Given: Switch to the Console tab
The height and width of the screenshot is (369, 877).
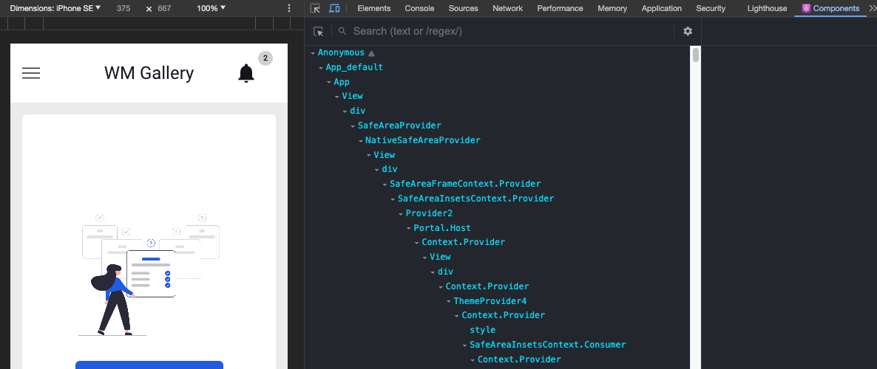Looking at the screenshot, I should (419, 8).
